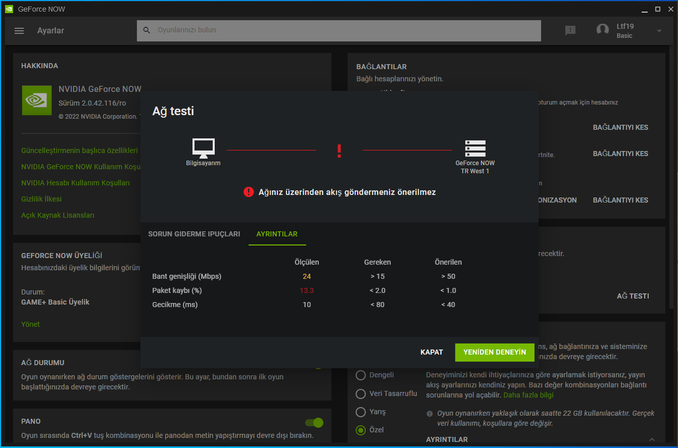The height and width of the screenshot is (448, 678).
Task: Click the recommended bandwidth value > 50
Action: click(x=448, y=276)
